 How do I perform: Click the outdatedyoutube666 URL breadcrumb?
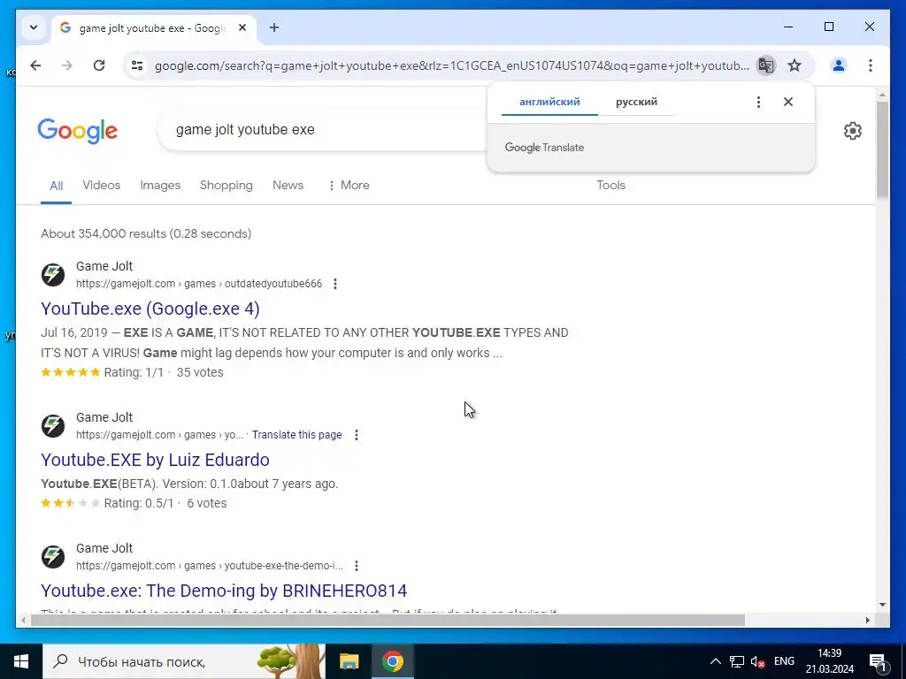[x=199, y=284]
